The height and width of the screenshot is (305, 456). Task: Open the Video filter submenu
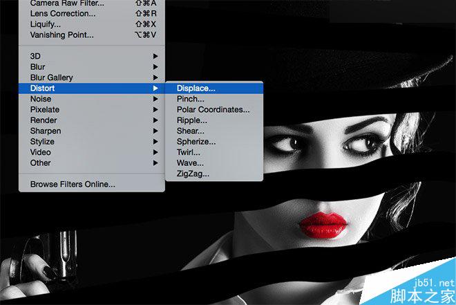point(92,152)
